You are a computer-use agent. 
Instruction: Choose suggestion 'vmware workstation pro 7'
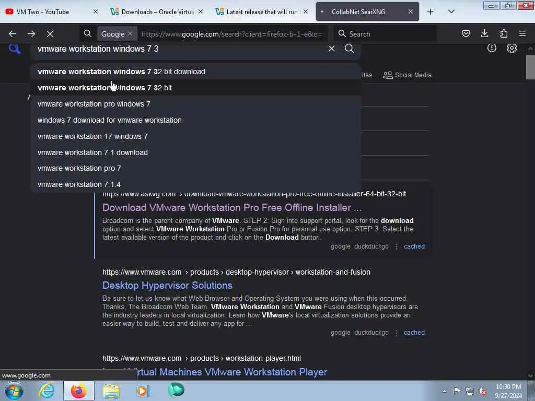coord(195,168)
